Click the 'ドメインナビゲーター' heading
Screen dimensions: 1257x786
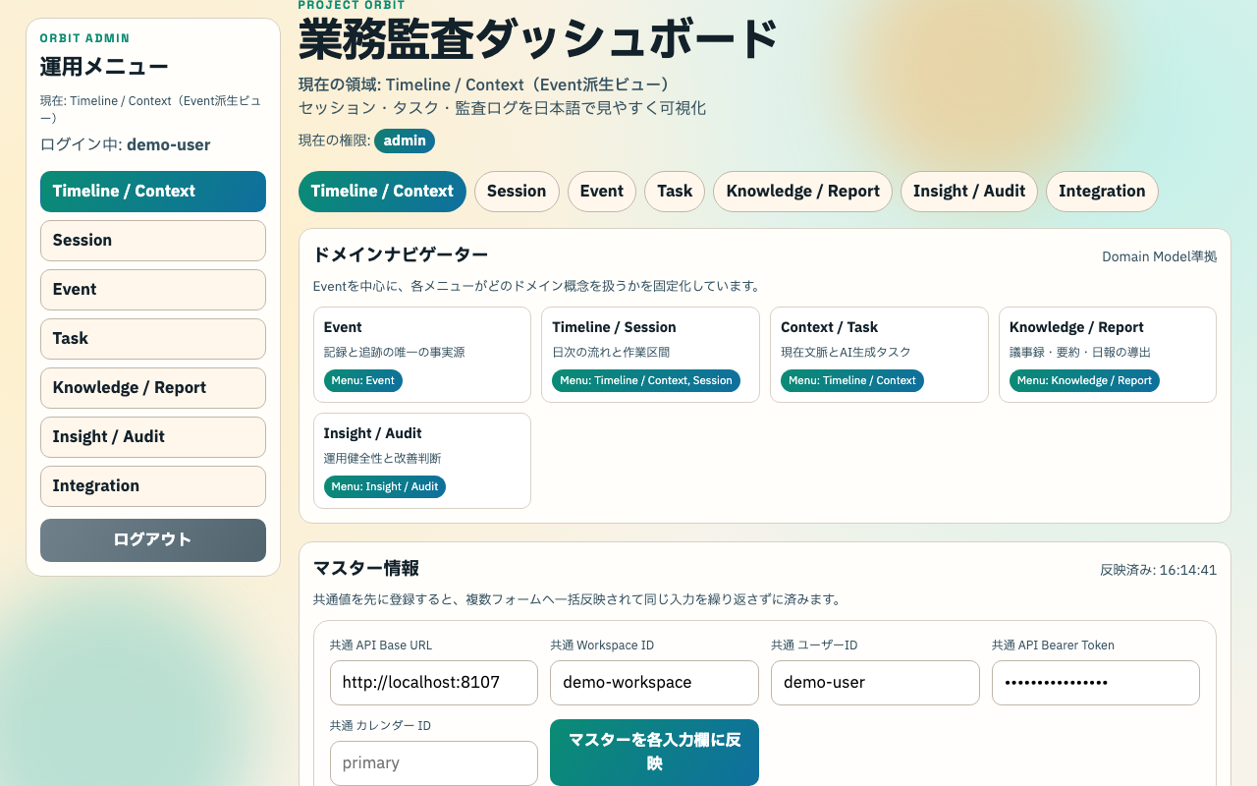coord(401,255)
